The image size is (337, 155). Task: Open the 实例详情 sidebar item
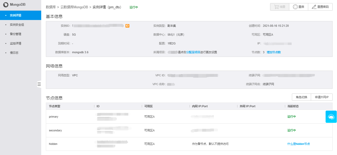click(16, 15)
